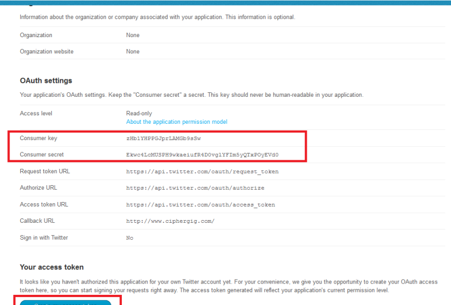Viewport: 451px width, 305px height.
Task: Click the 'Organization website' label
Action: 47,51
